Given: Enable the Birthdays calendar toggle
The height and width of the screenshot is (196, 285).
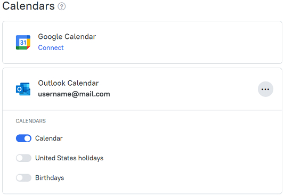Looking at the screenshot, I should coord(23,178).
